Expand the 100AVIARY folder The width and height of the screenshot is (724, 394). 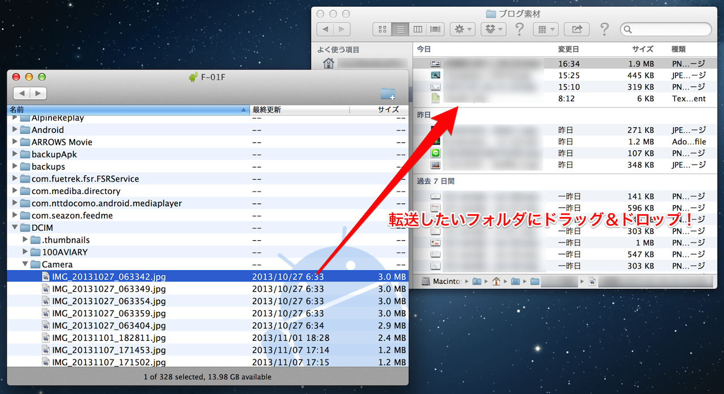click(25, 252)
